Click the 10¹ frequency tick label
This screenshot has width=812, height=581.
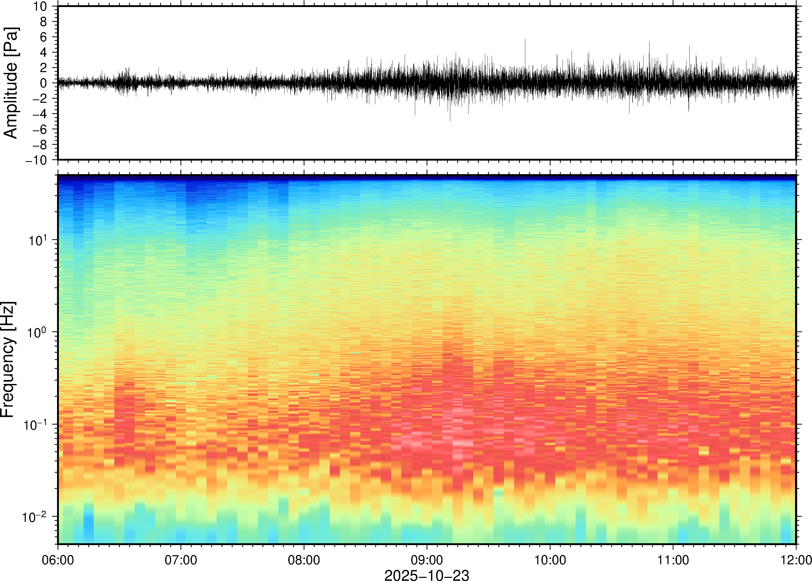pyautogui.click(x=37, y=240)
